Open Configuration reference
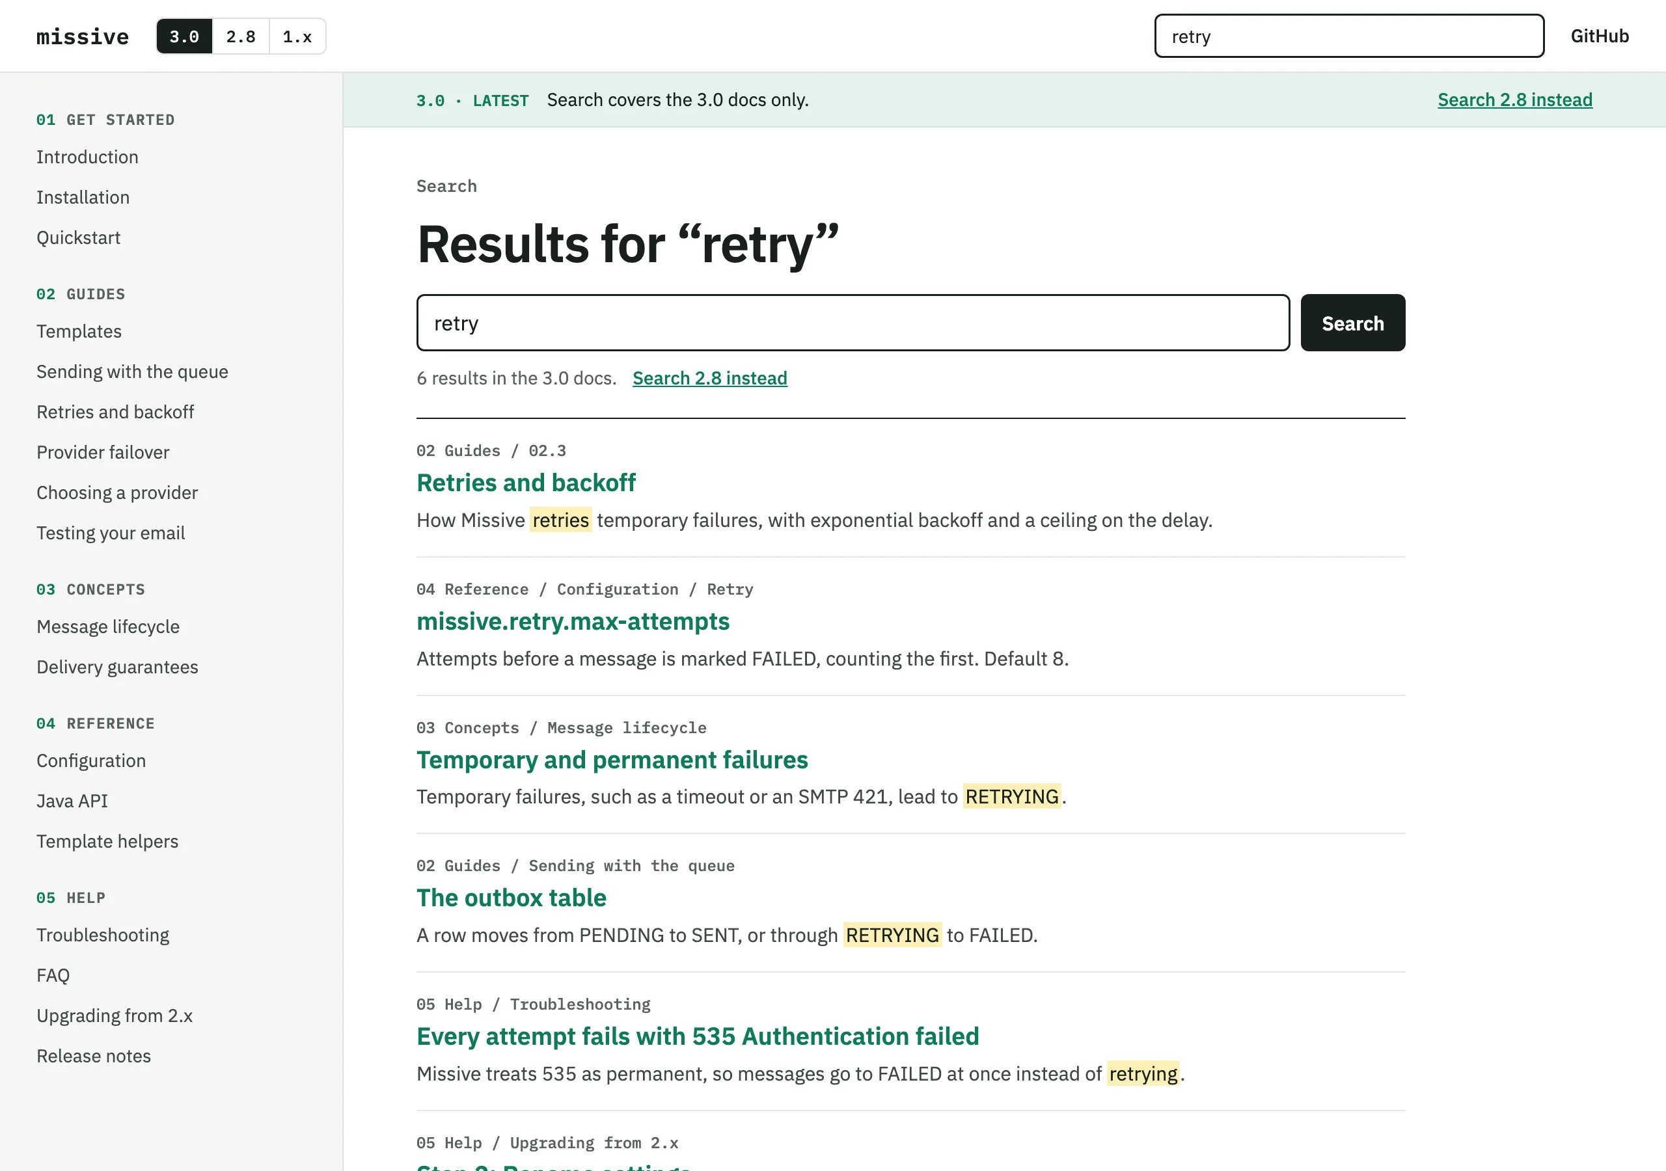 tap(90, 760)
